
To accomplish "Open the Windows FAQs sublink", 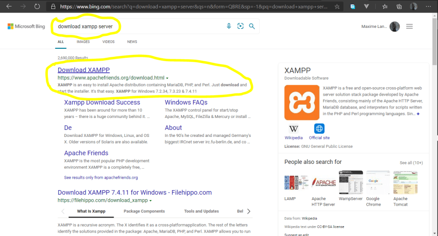I will pyautogui.click(x=186, y=102).
